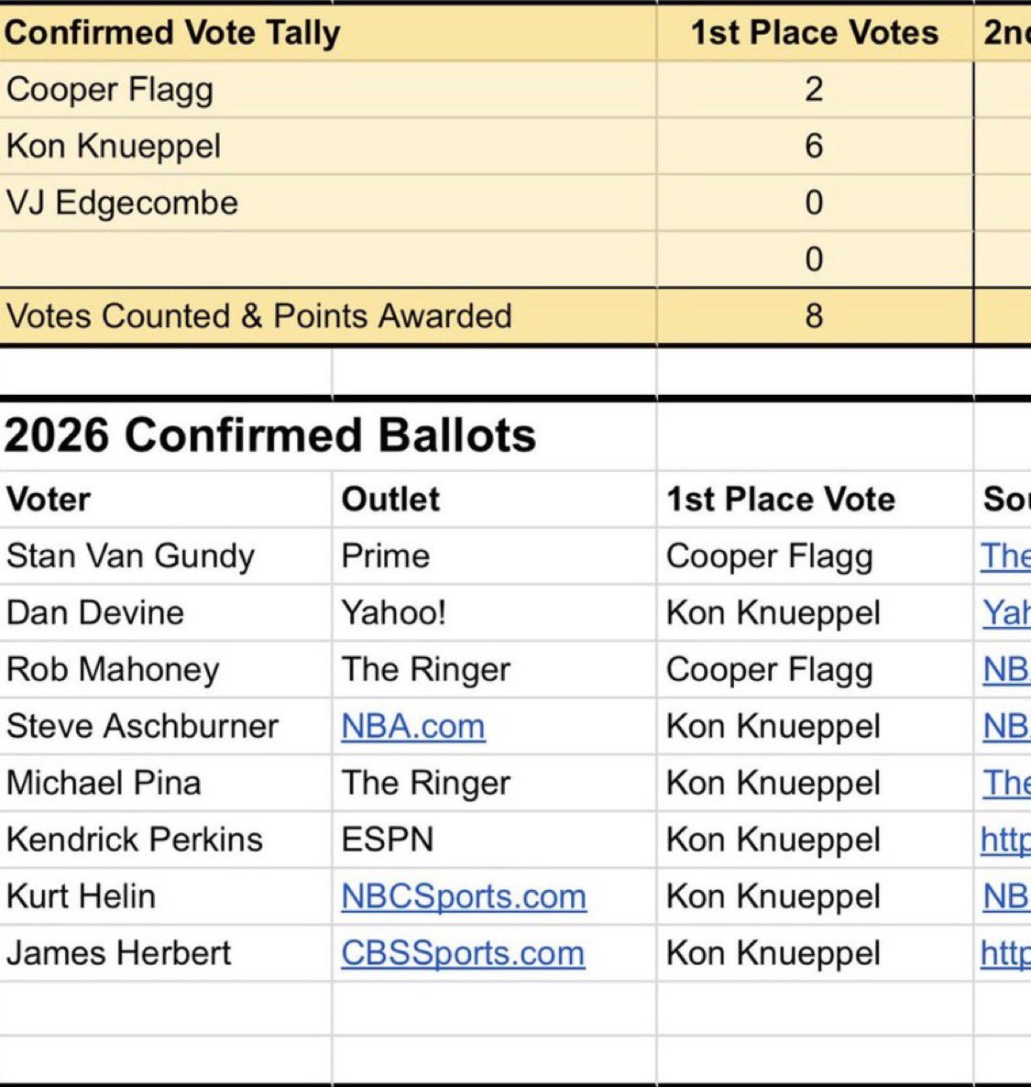Open the NBA.com outlet link
Screen dimensions: 1031x1087
[x=412, y=727]
